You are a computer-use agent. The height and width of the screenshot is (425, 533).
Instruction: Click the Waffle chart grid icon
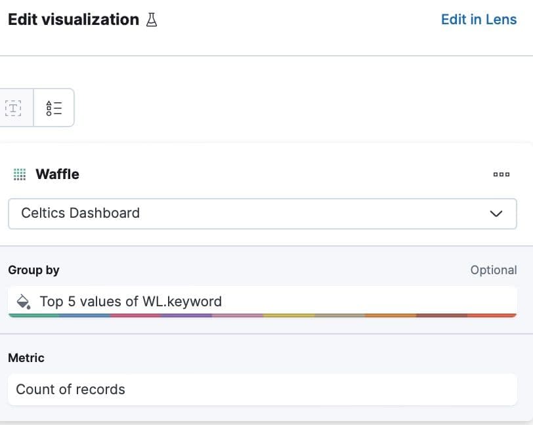point(20,174)
